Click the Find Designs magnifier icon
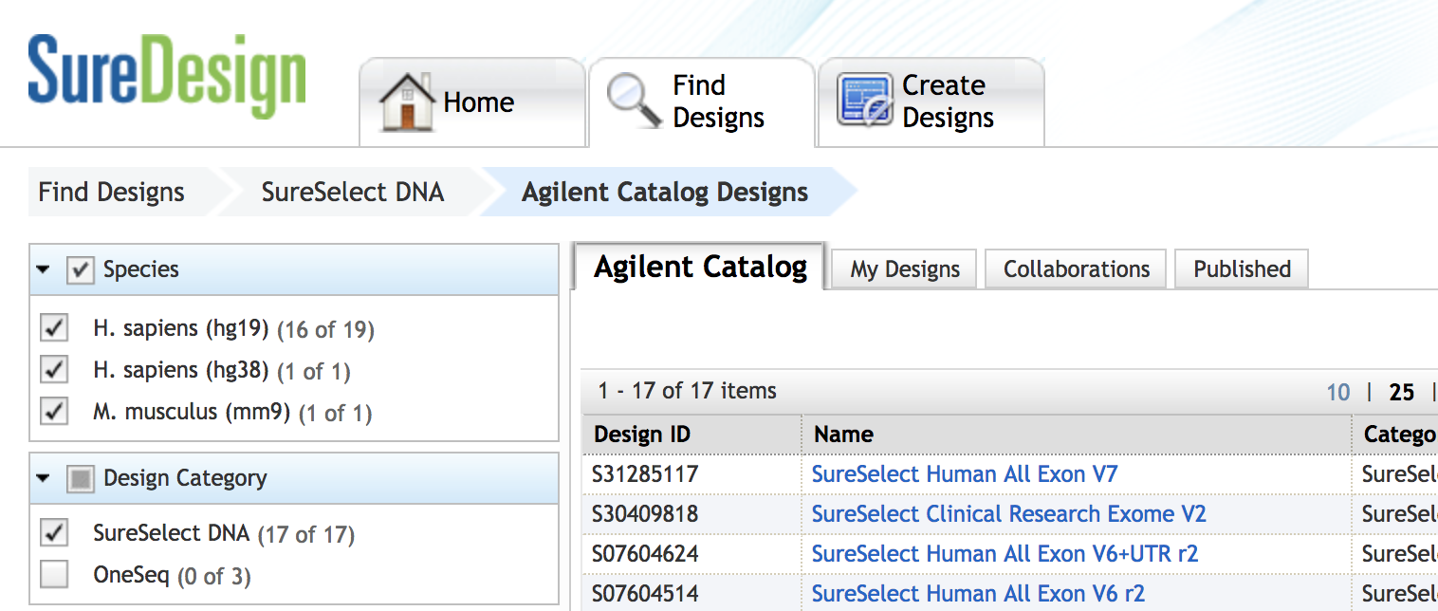The image size is (1438, 611). click(x=634, y=101)
